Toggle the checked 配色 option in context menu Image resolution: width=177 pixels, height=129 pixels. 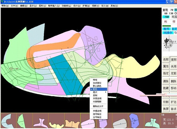click(99, 89)
